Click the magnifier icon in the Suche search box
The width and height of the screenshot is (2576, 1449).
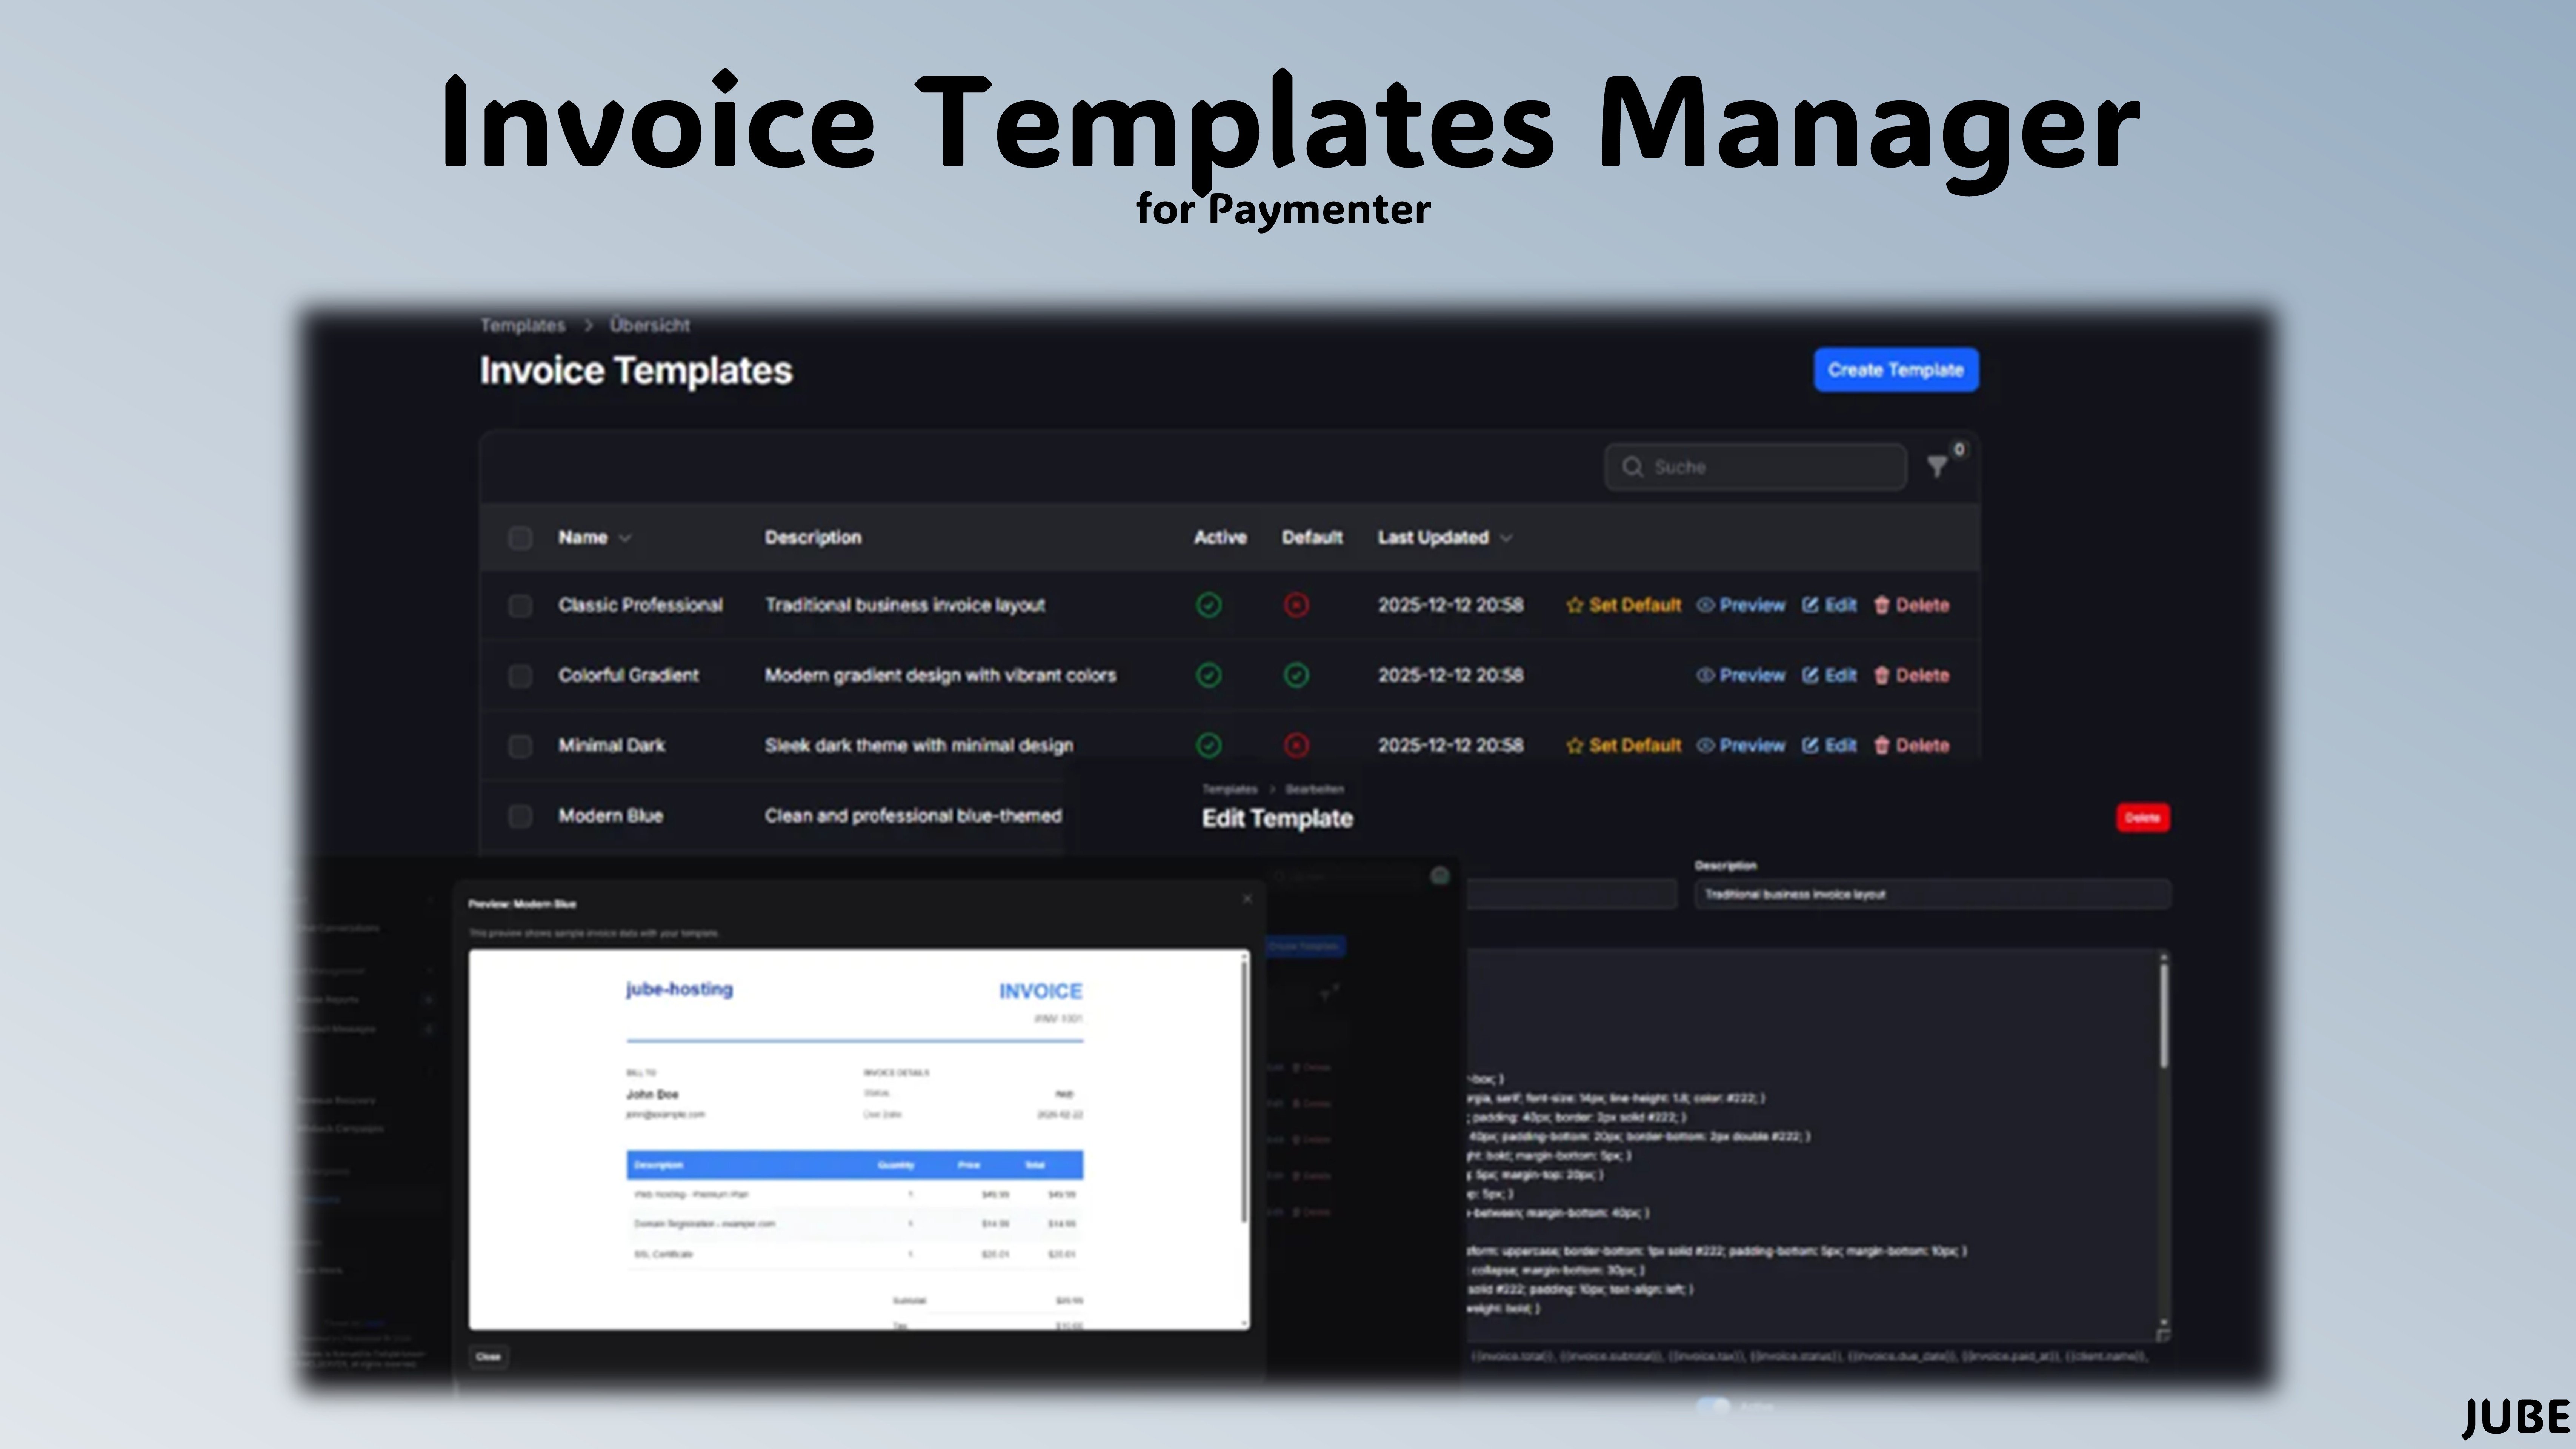[1634, 467]
